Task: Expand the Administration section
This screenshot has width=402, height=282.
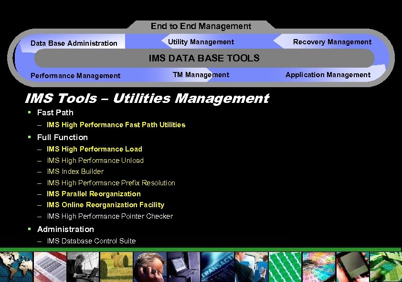Action: pyautogui.click(x=65, y=229)
